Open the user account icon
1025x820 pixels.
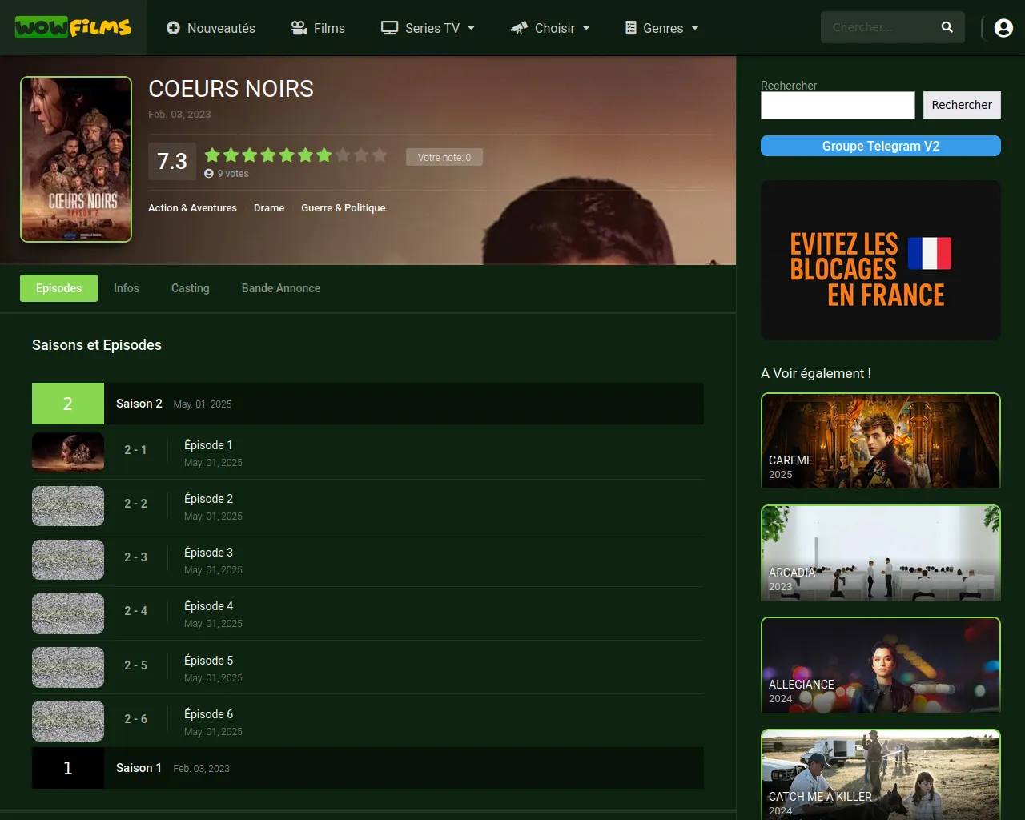pos(1003,28)
